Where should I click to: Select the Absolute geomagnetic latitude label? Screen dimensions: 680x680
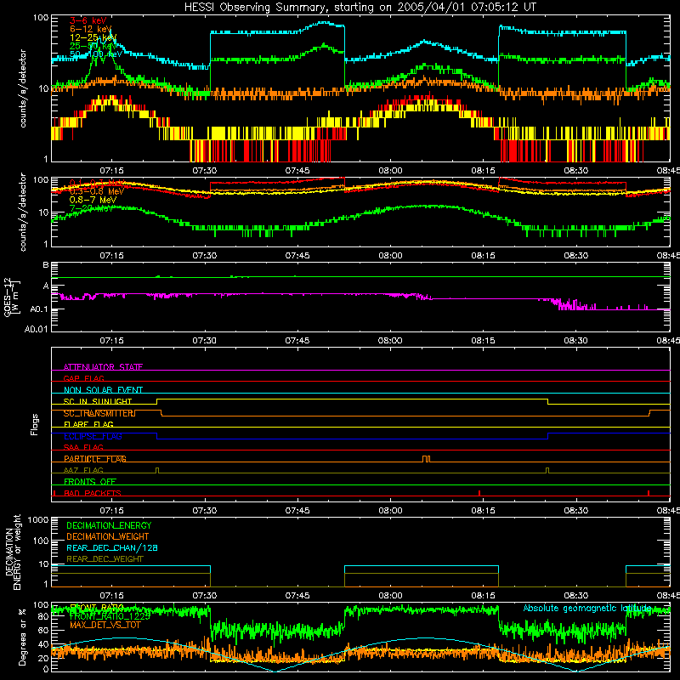click(x=587, y=608)
